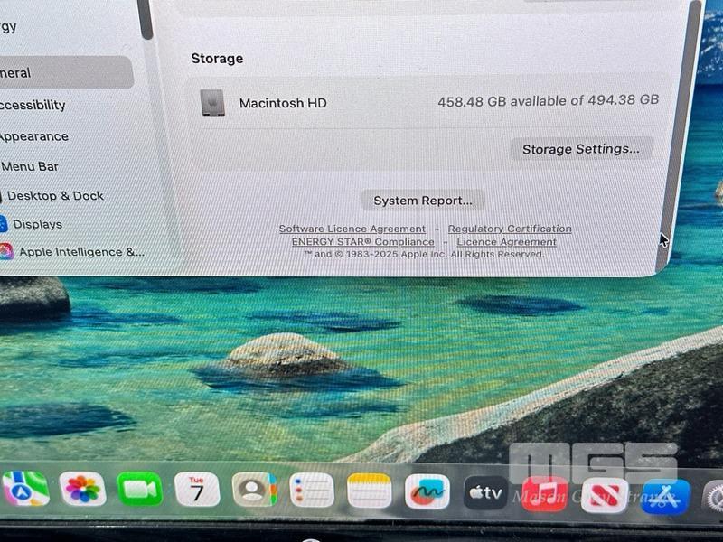The height and width of the screenshot is (542, 723).
Task: Go to Desktop & Dock settings
Action: coord(54,196)
